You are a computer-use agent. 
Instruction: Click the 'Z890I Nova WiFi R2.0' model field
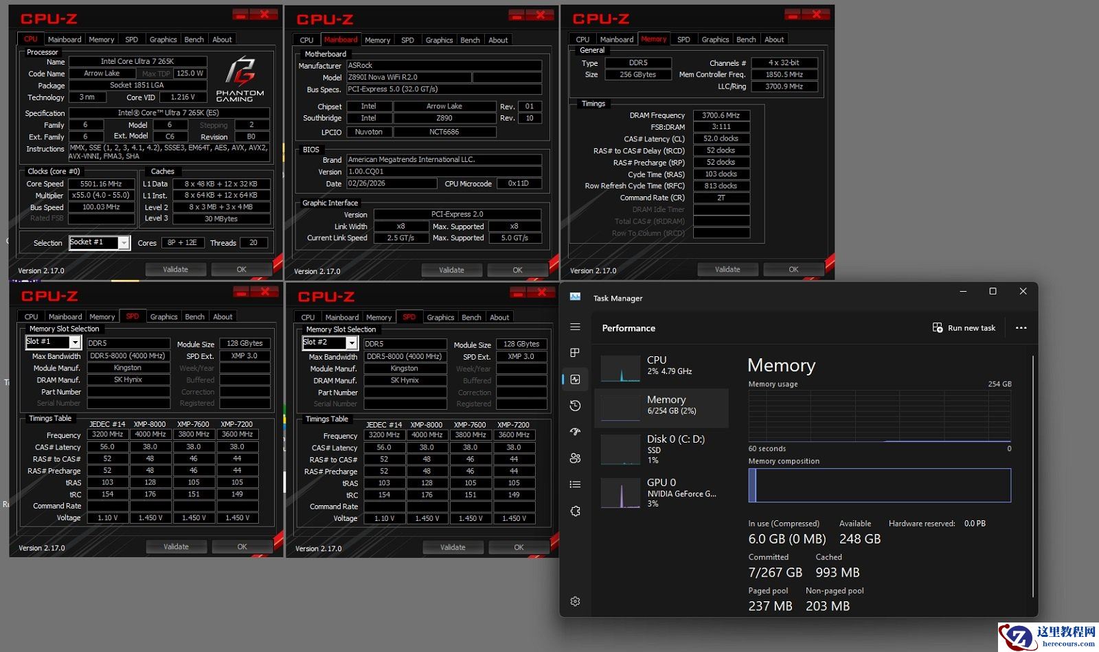click(x=408, y=78)
